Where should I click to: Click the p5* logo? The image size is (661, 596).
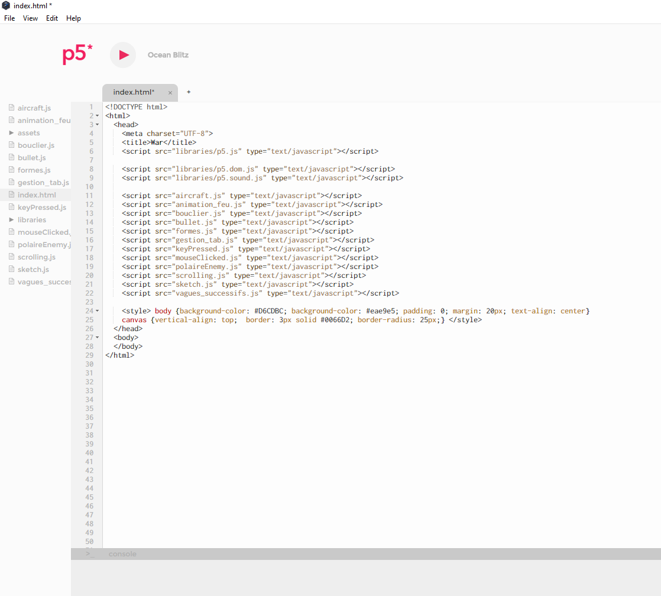click(x=77, y=54)
